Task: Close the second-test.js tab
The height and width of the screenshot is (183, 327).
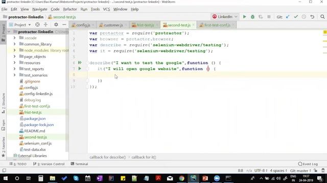Action: pyautogui.click(x=193, y=25)
